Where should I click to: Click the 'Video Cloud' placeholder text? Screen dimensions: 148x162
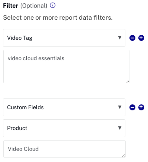pos(23,149)
